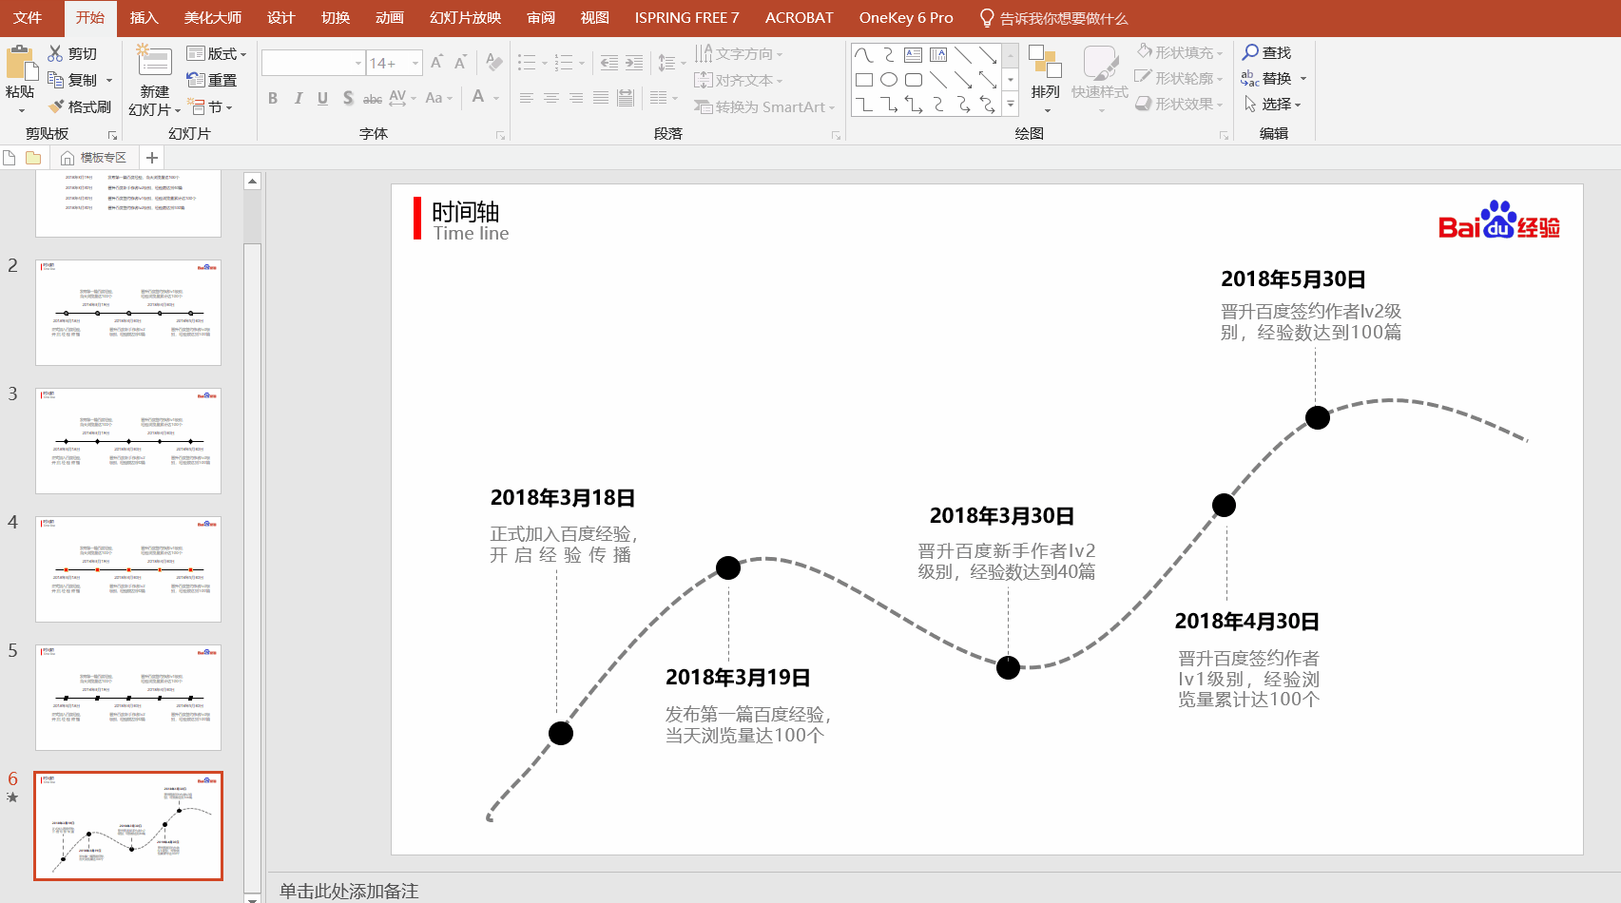Toggle Underline formatting

click(x=322, y=98)
